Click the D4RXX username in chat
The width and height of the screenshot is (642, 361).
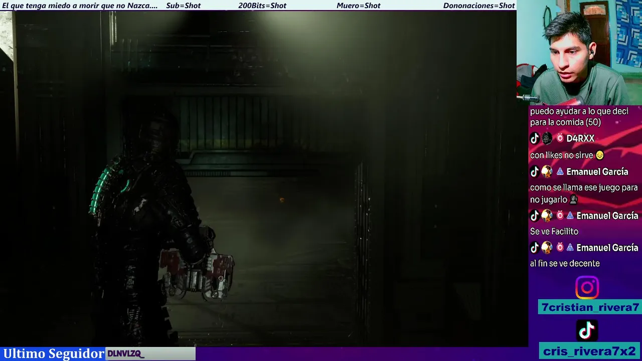(580, 138)
